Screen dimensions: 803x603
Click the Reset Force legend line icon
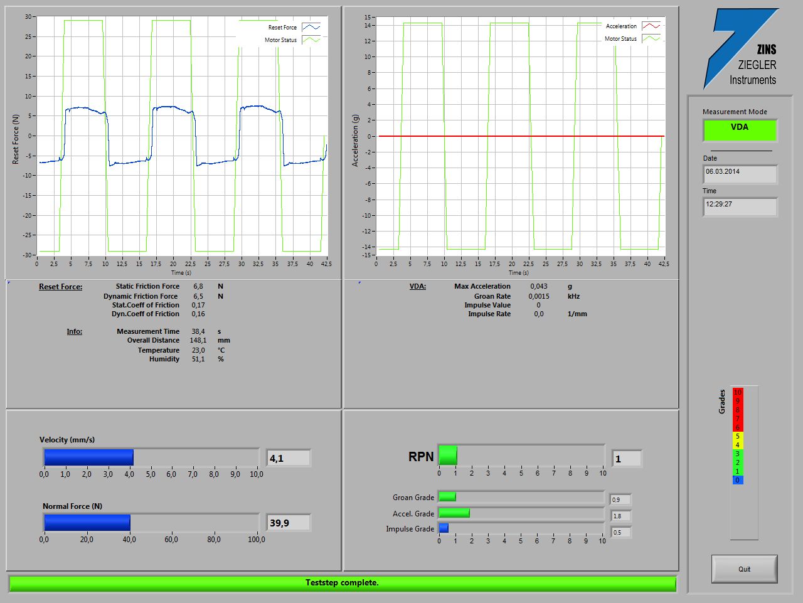[311, 28]
